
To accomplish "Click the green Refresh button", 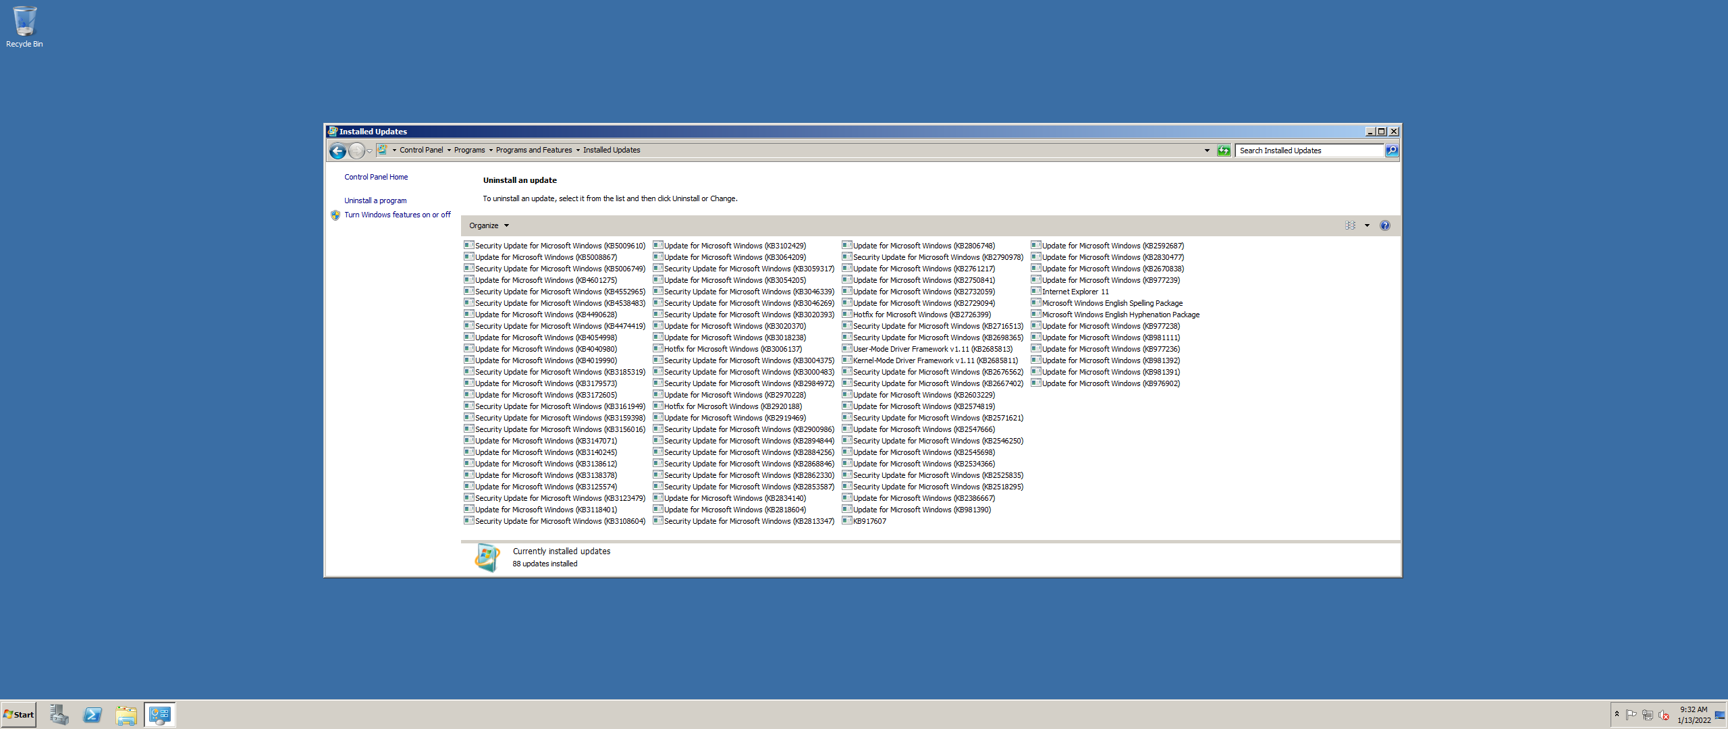I will click(x=1224, y=151).
